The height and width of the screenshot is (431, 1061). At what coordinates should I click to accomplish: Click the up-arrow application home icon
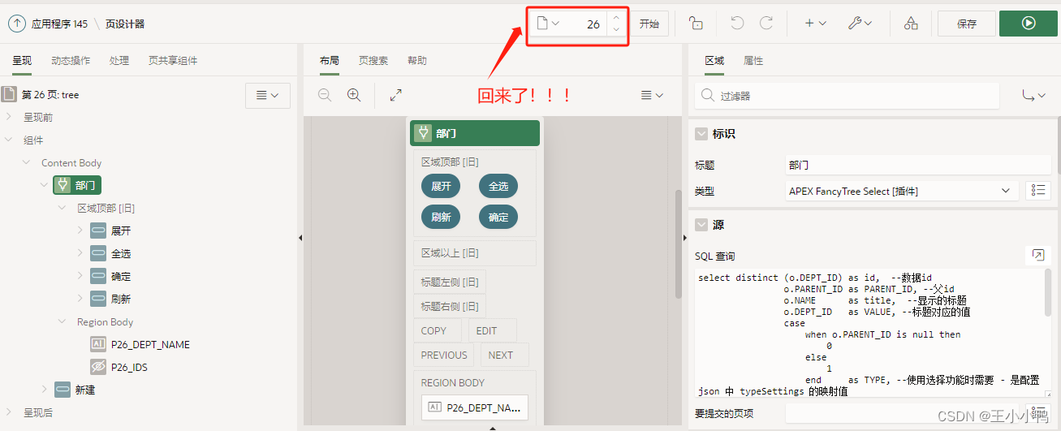(17, 24)
